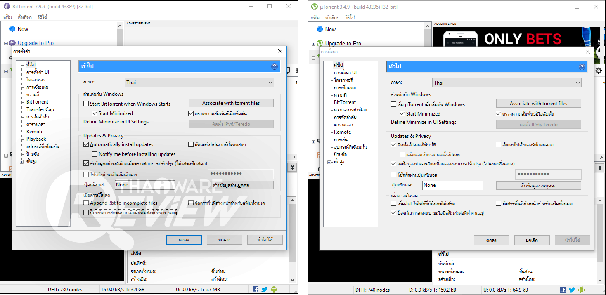Click นำไปใช้ button in BitTorrent settings
This screenshot has width=606, height=295.
pyautogui.click(x=265, y=240)
